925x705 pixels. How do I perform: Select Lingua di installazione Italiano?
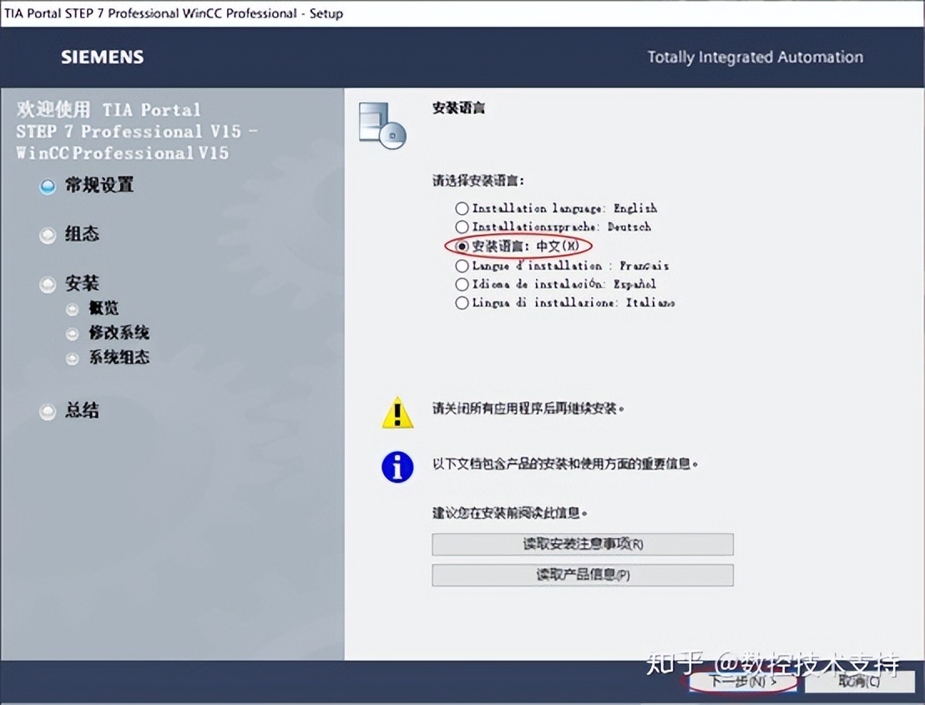[462, 303]
